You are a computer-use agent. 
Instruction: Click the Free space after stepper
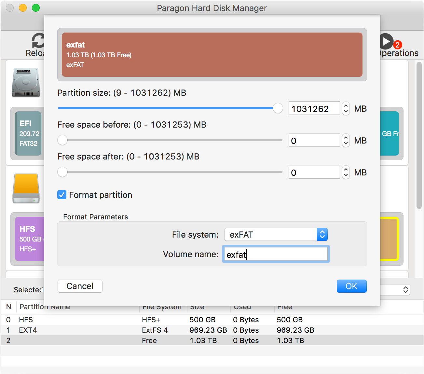(346, 172)
